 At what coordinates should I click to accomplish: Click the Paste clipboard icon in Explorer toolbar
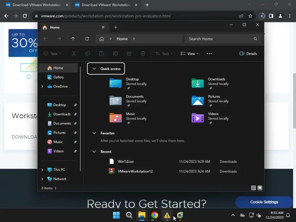coord(101,53)
